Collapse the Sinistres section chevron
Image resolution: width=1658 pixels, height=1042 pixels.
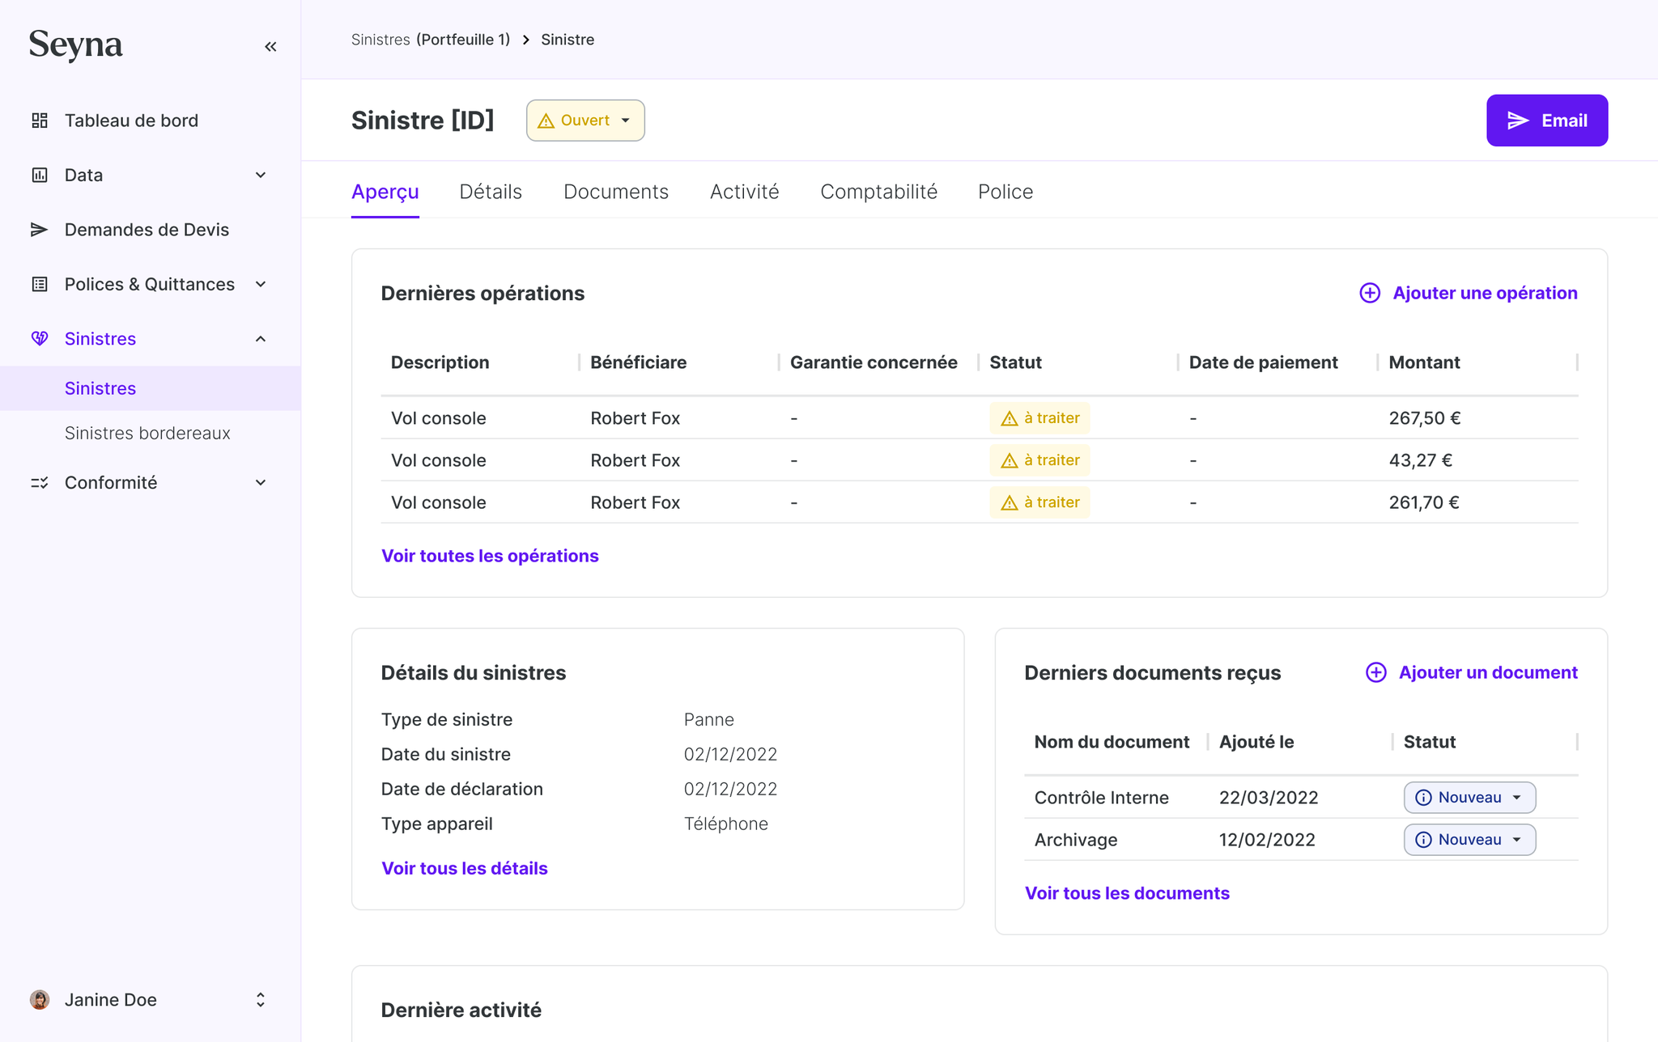[x=261, y=339]
